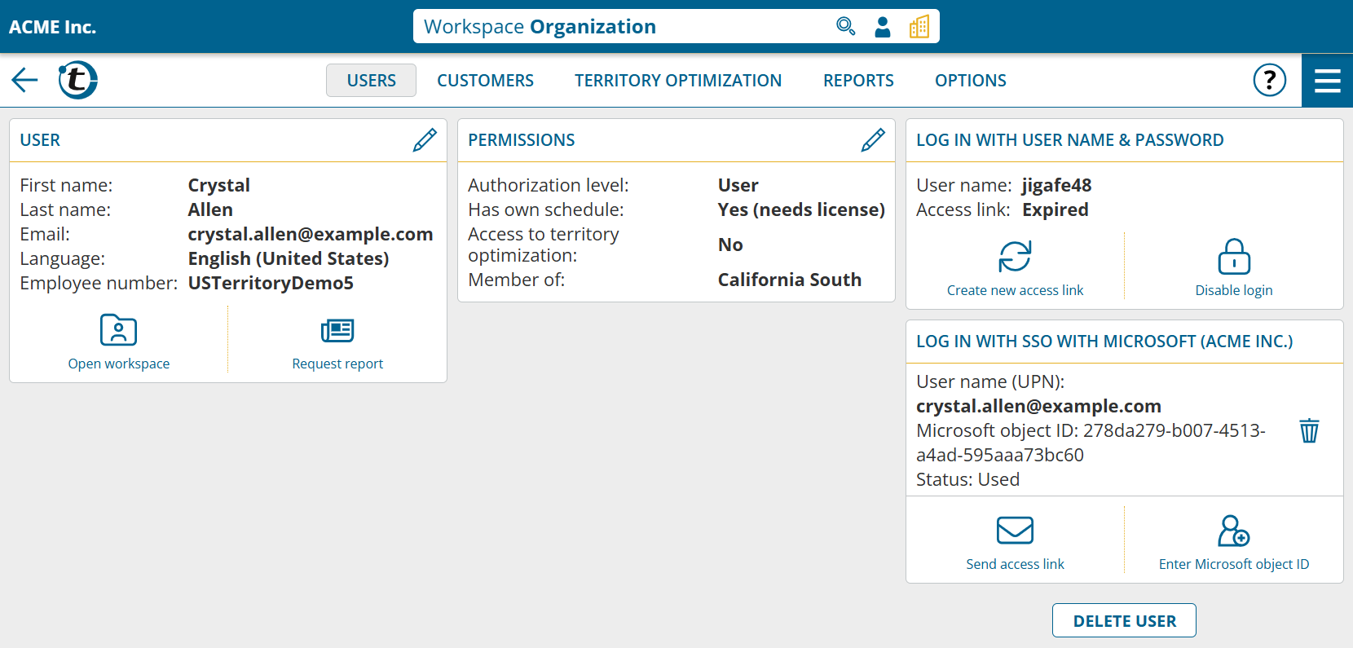The width and height of the screenshot is (1353, 648).
Task: Click the user profile icon in search bar
Action: tap(883, 27)
